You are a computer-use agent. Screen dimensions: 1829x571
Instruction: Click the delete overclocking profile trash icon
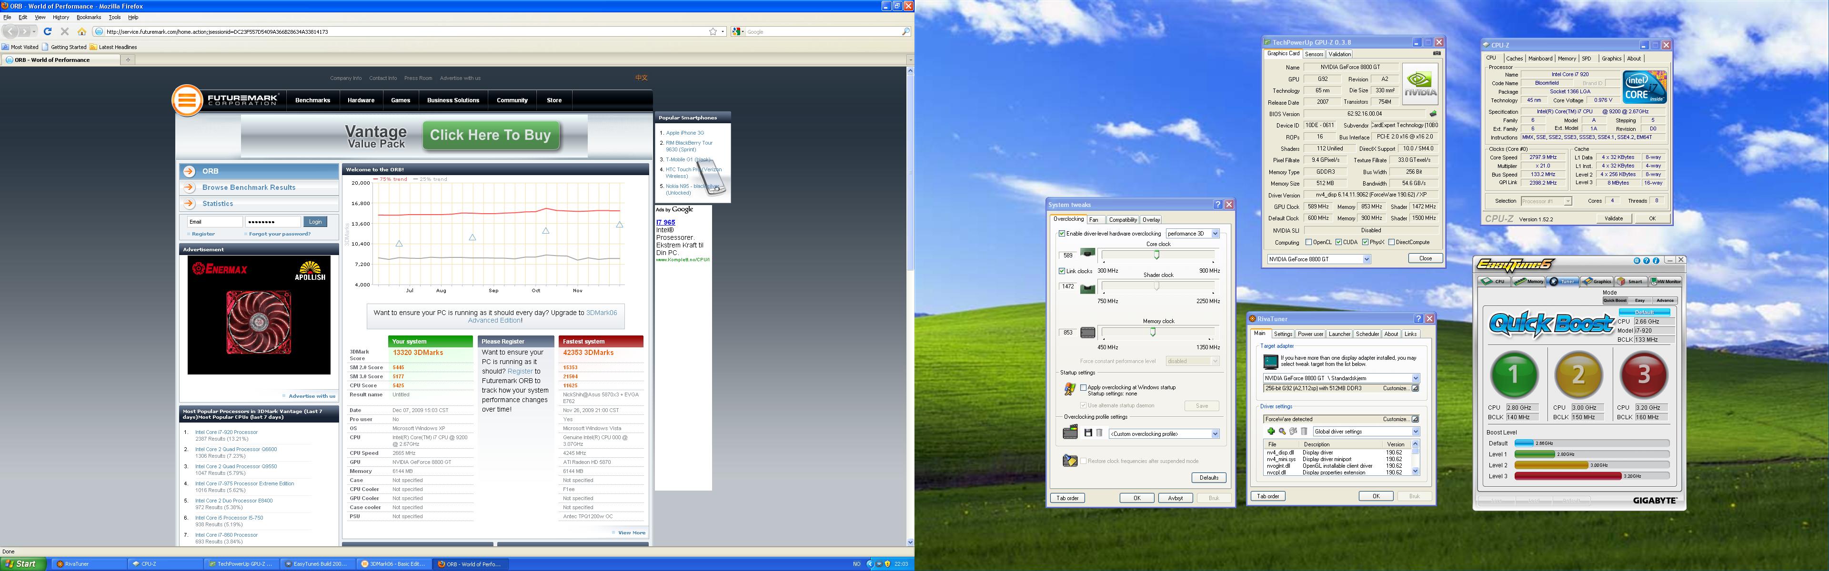1099,433
